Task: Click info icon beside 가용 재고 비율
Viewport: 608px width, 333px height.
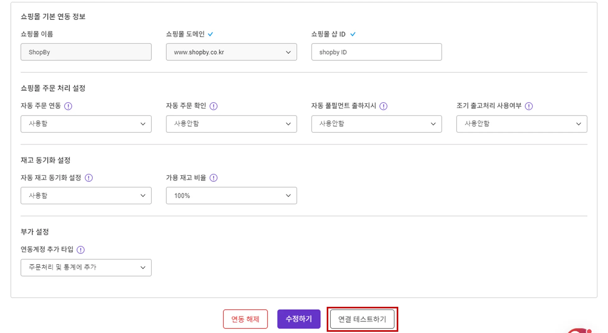Action: point(213,178)
